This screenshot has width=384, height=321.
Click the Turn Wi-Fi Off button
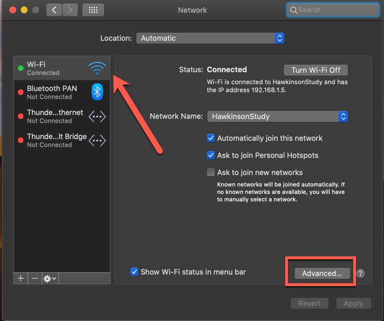315,70
